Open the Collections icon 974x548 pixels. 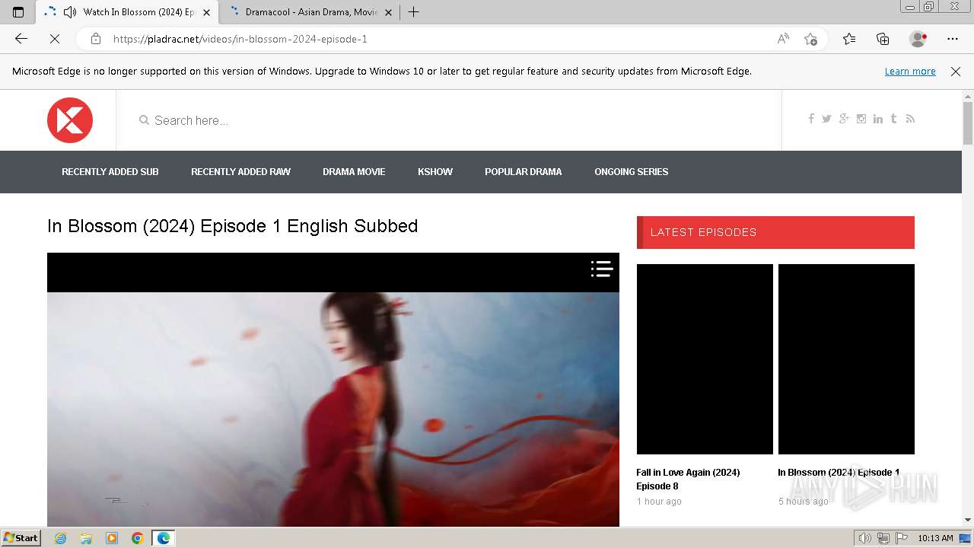[x=883, y=39]
